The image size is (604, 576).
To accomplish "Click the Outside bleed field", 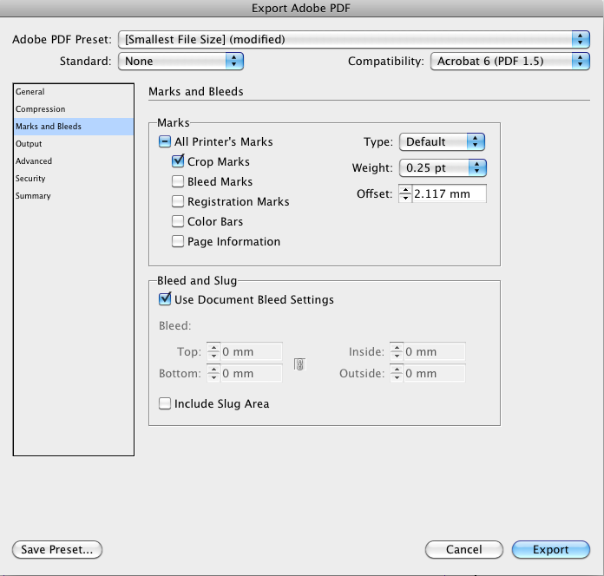I will tap(435, 373).
